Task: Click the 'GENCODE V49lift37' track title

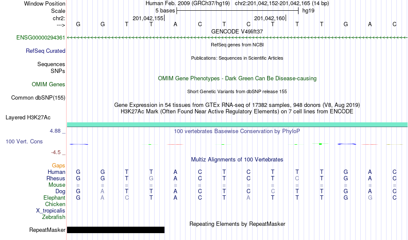Action: (237, 31)
